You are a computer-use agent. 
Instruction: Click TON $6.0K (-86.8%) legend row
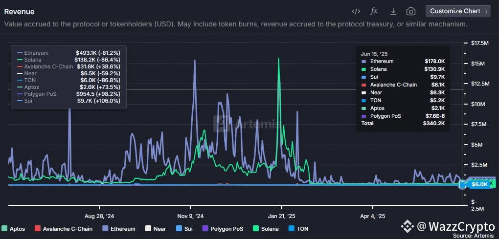[69, 80]
